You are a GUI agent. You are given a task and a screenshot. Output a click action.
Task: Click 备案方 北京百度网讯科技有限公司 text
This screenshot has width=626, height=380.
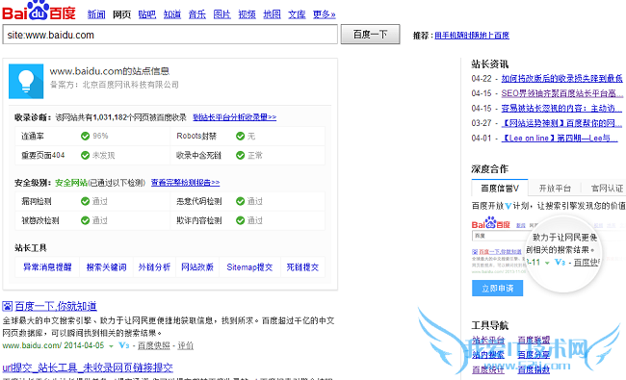115,85
